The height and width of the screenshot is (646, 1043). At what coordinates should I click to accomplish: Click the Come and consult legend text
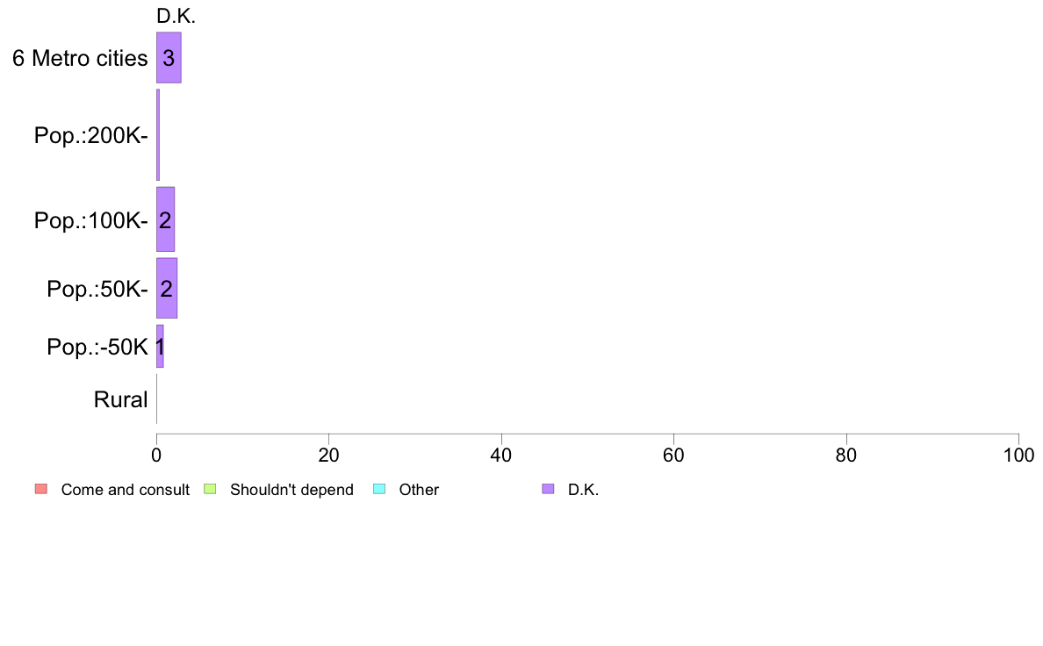coord(125,490)
